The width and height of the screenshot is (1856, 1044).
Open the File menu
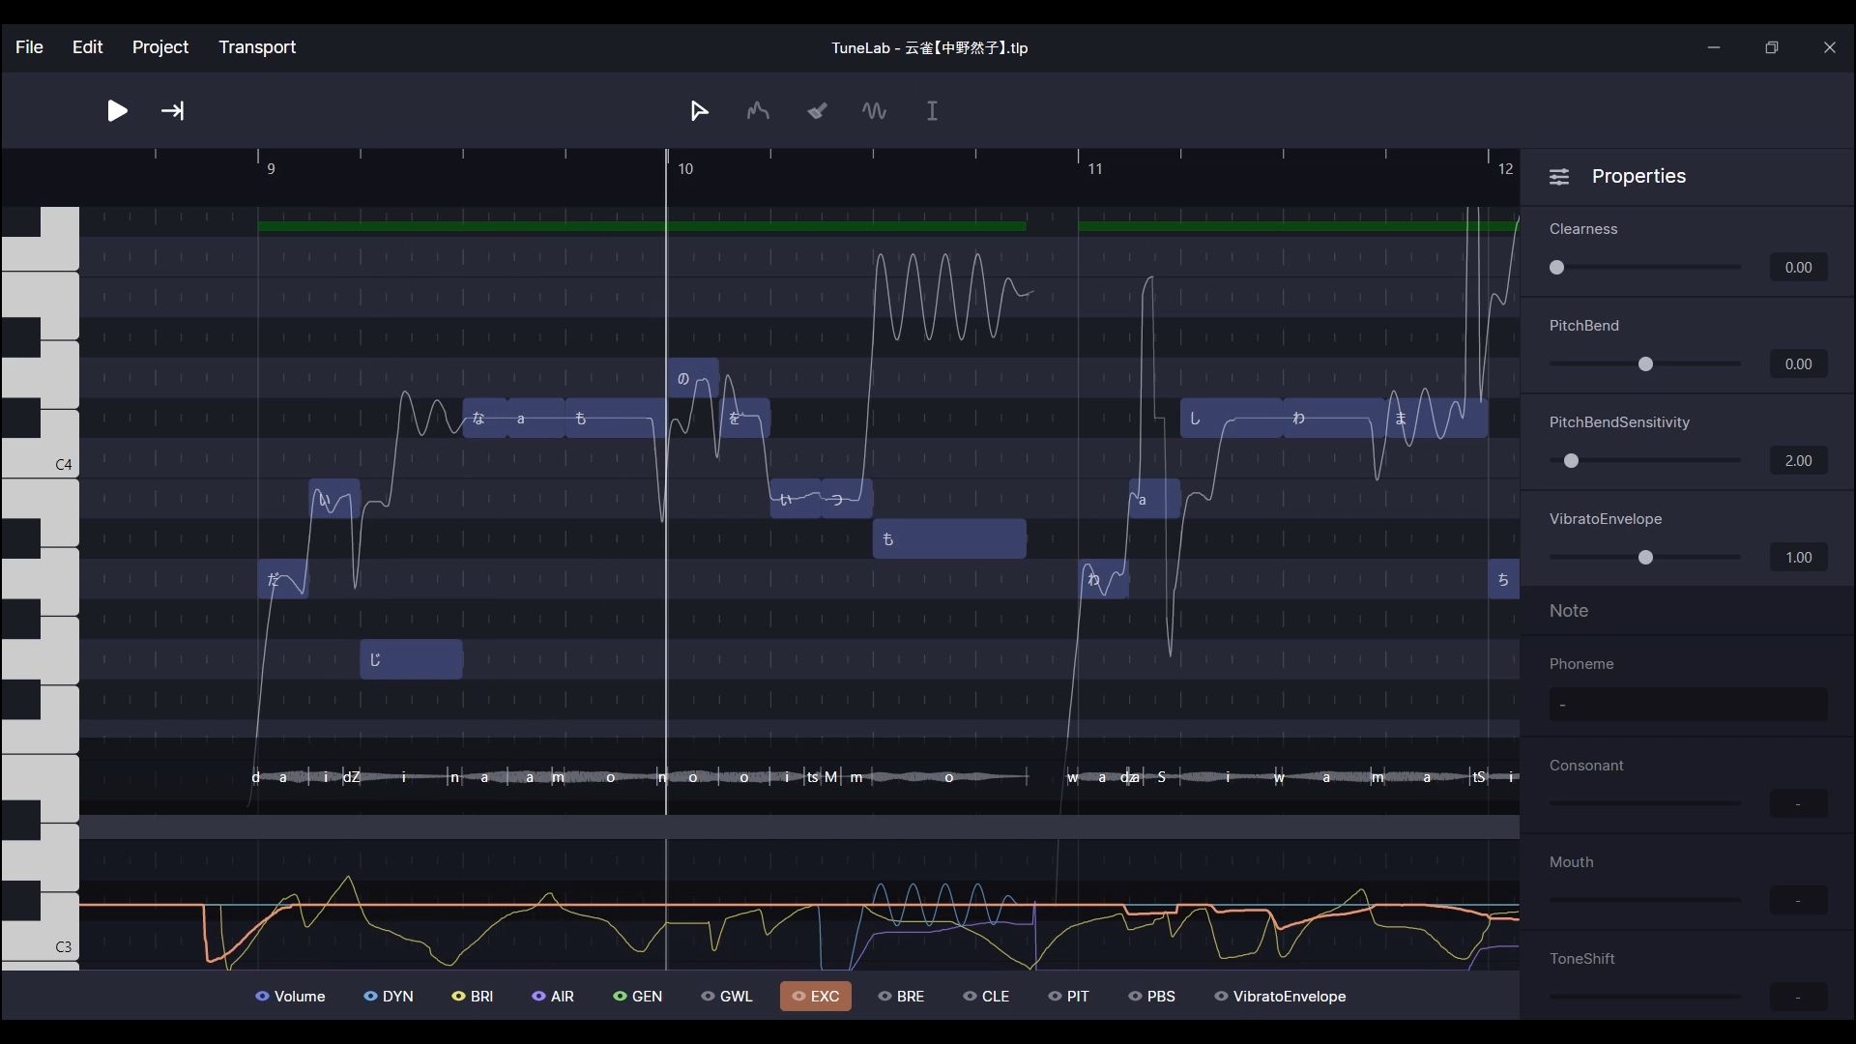29,47
